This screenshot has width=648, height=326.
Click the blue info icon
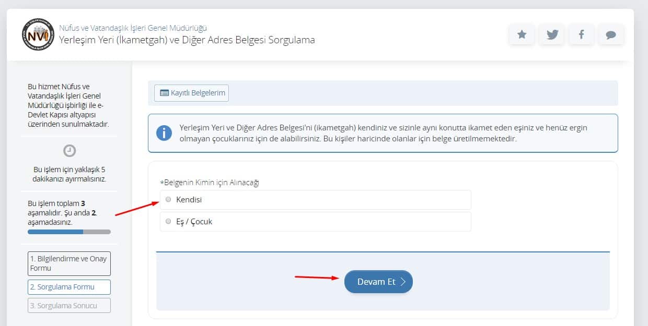[164, 132]
